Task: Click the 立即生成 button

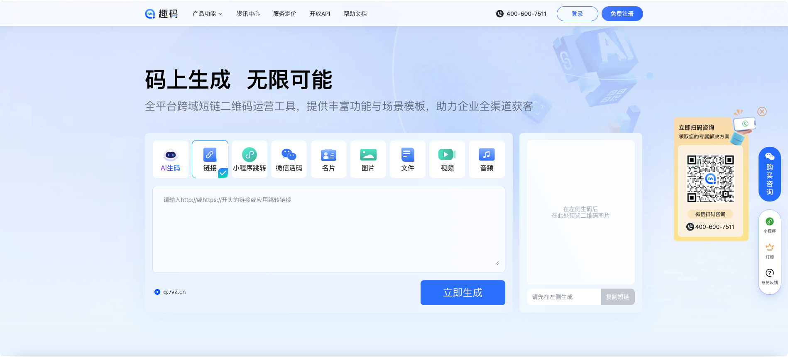Action: (463, 293)
